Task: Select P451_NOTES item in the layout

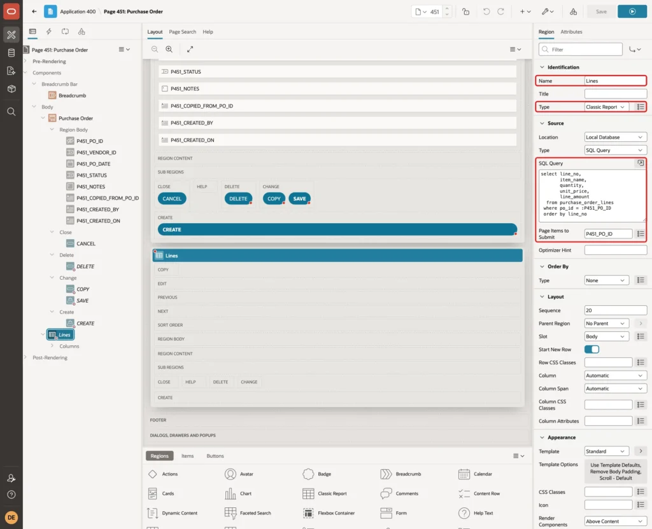Action: coord(337,89)
